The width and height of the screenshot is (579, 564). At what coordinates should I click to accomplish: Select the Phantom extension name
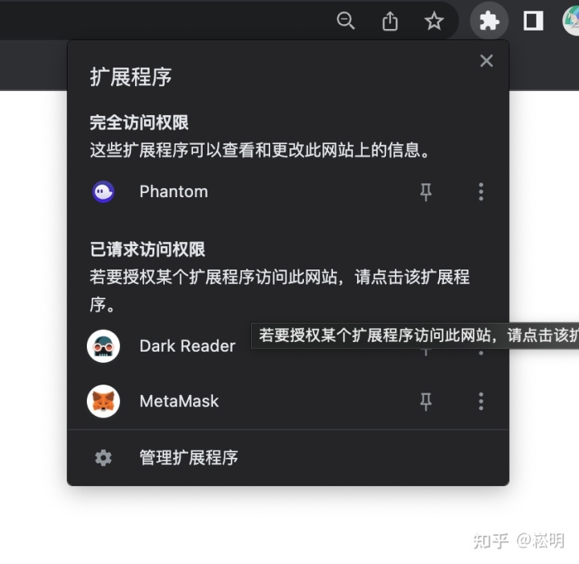tap(174, 191)
